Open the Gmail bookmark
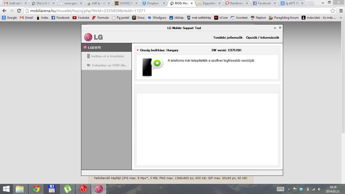This screenshot has height=194, width=345. (27, 18)
